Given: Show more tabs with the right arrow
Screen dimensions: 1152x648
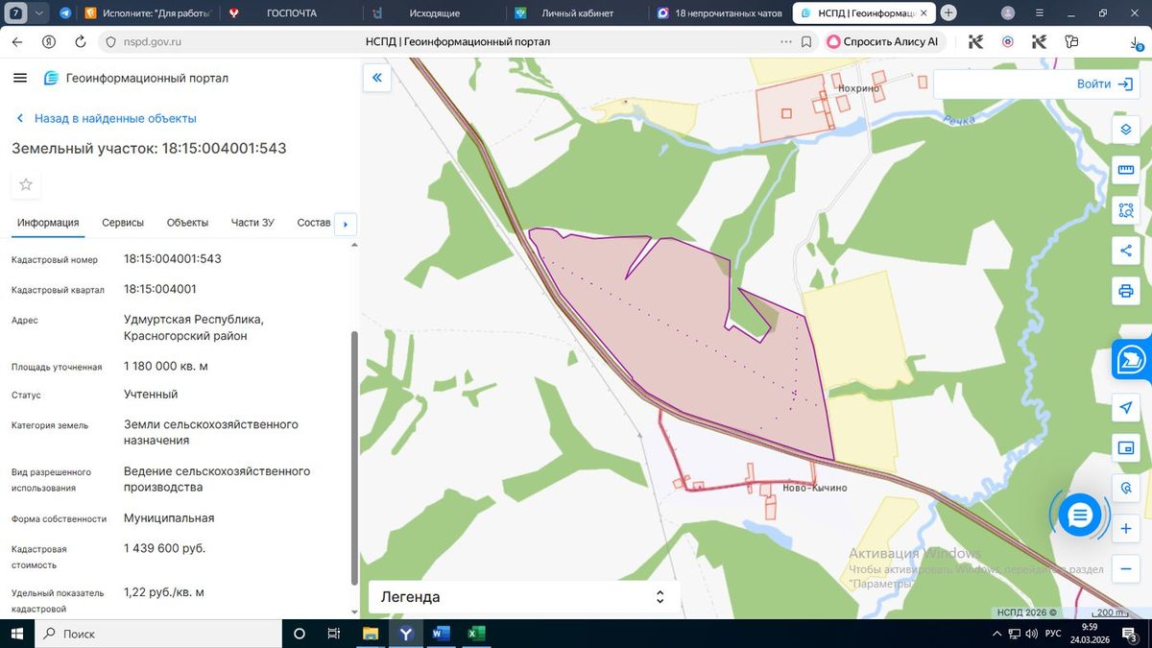Looking at the screenshot, I should (x=345, y=225).
